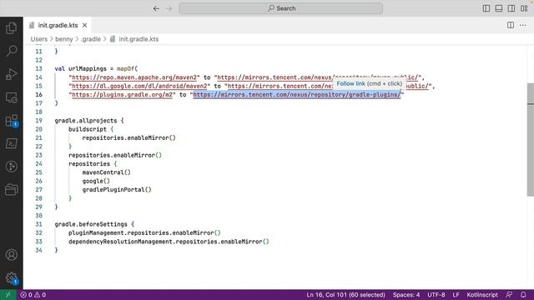This screenshot has height=300, width=534.
Task: Open the remote window indicator in status bar
Action: click(8, 295)
